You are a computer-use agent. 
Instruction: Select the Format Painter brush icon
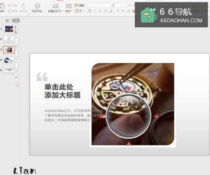pyautogui.click(x=23, y=6)
